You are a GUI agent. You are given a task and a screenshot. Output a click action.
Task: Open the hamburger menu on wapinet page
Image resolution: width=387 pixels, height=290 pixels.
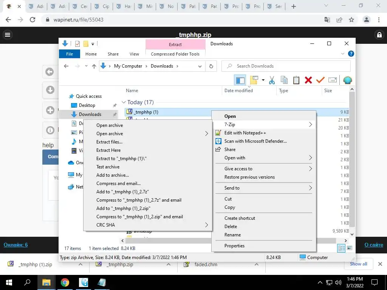[8, 35]
